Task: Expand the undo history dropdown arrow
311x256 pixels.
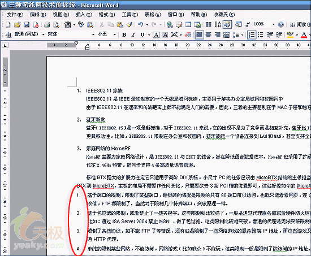Action: (147, 25)
